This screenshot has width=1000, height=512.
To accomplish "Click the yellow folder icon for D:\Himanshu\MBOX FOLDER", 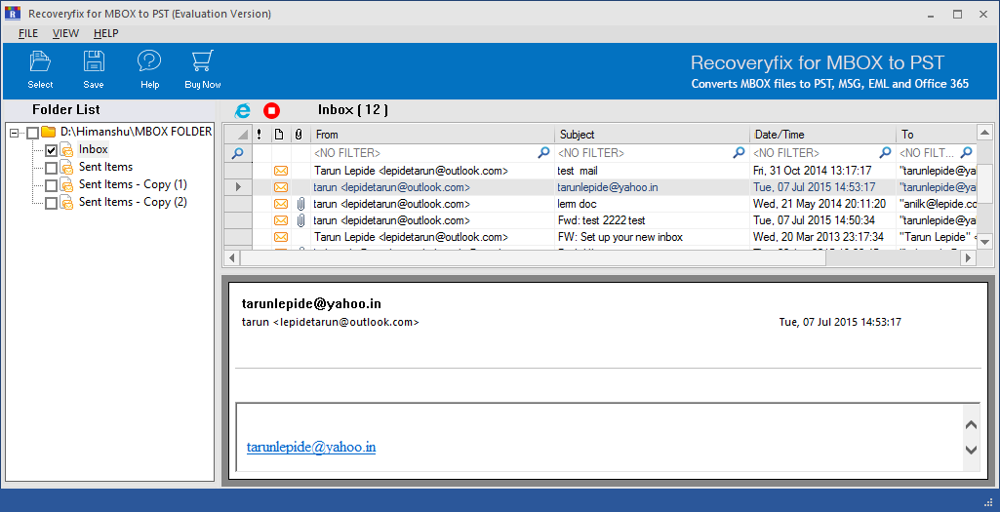I will pyautogui.click(x=49, y=132).
